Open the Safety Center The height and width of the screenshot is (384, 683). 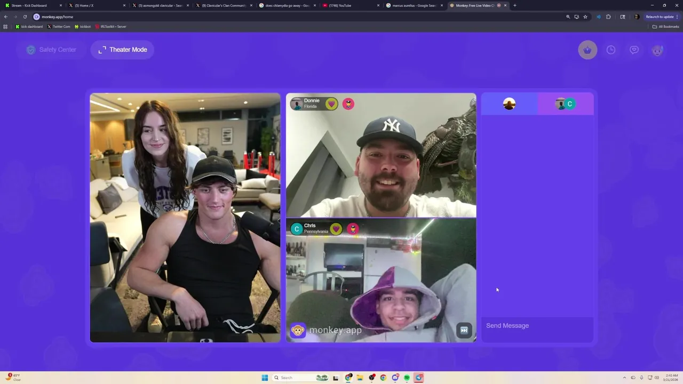(51, 50)
